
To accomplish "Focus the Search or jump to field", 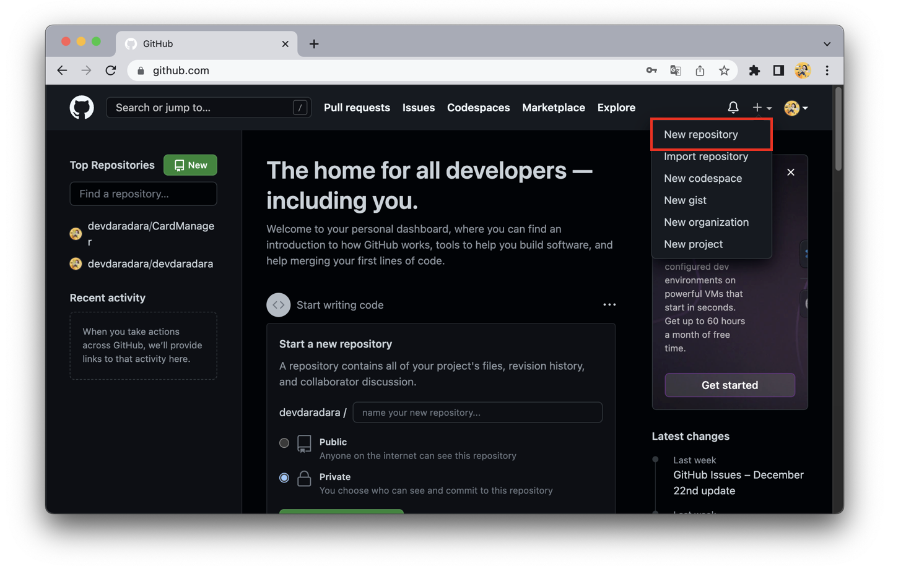I will click(x=209, y=108).
